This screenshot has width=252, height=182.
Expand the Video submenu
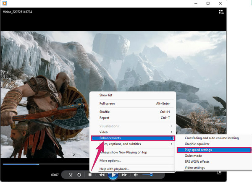(133, 132)
